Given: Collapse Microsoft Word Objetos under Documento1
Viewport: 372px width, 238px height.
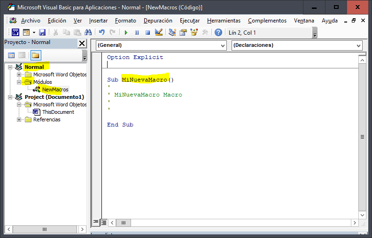Looking at the screenshot, I should pos(19,104).
